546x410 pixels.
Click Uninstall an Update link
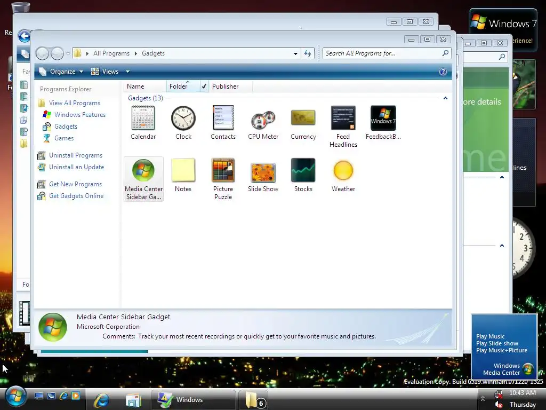coord(76,167)
